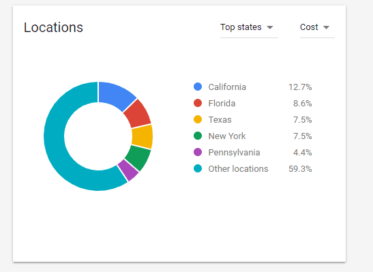The height and width of the screenshot is (272, 373).
Task: Click the blue California donut segment
Action: pyautogui.click(x=115, y=95)
